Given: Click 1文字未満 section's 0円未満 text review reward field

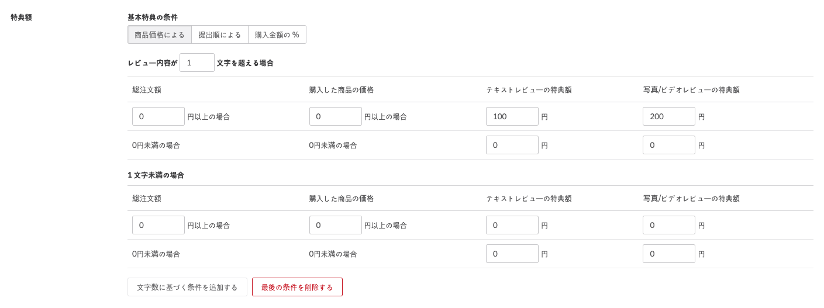Looking at the screenshot, I should coord(512,254).
